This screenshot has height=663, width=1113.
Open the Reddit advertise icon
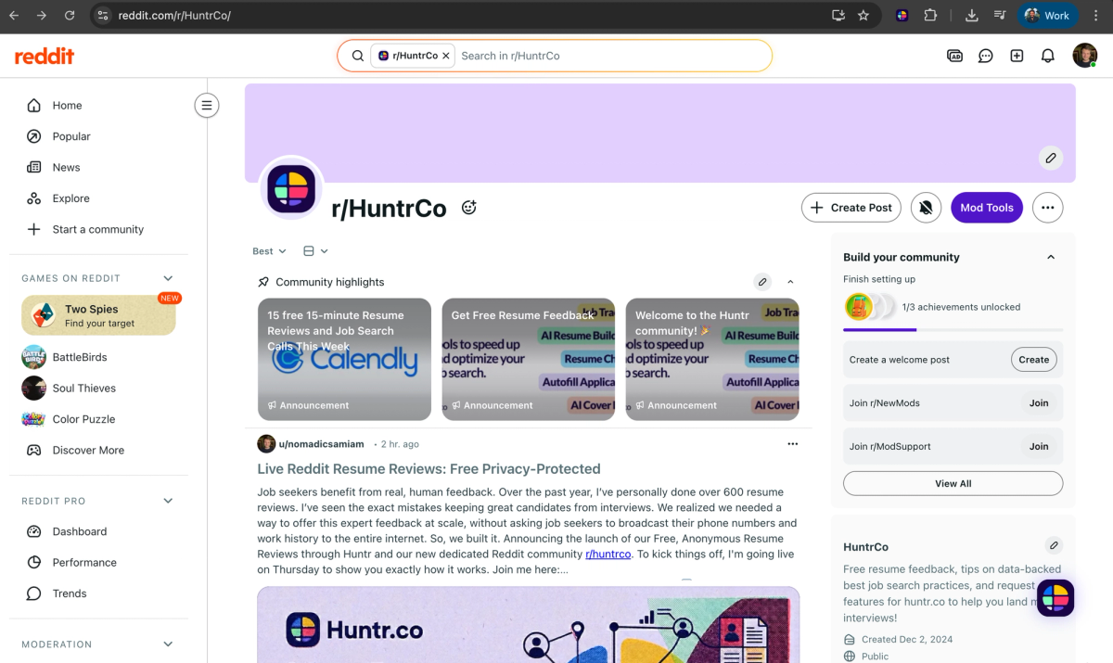(x=954, y=56)
